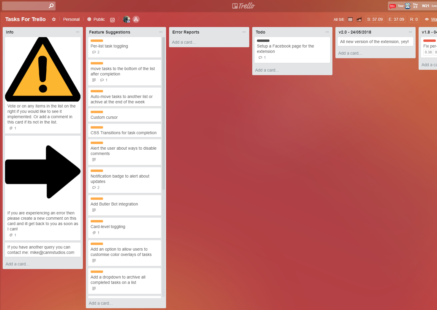
Task: Open the Tour help icon
Action: click(407, 6)
